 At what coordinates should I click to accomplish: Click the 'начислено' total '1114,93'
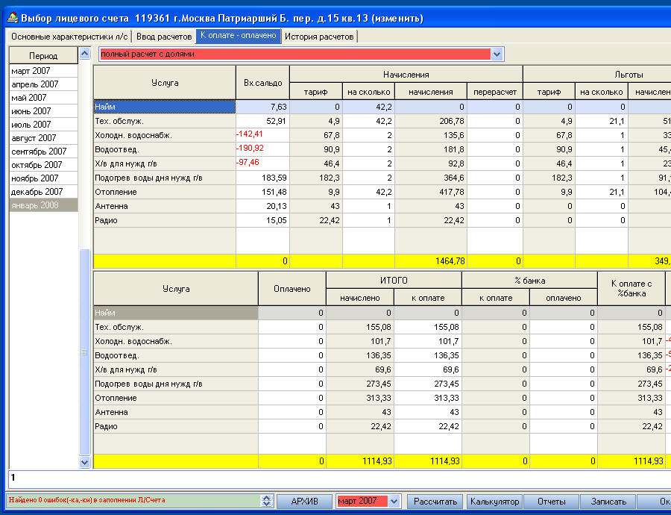[377, 461]
